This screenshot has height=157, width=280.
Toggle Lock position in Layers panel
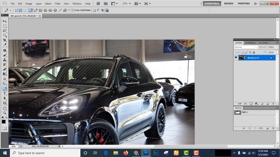tap(250, 52)
